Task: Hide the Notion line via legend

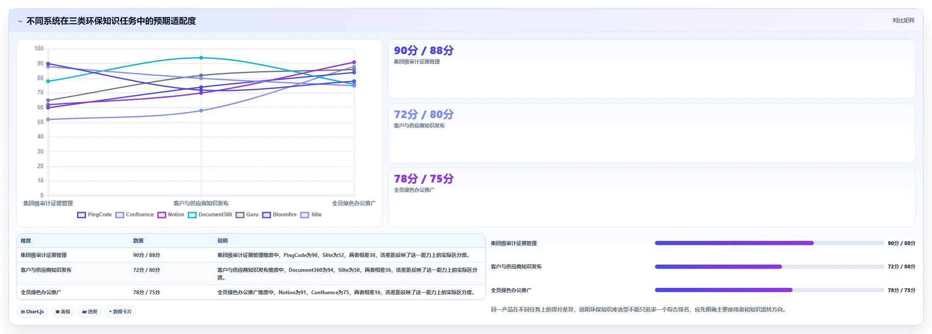Action: pos(171,215)
